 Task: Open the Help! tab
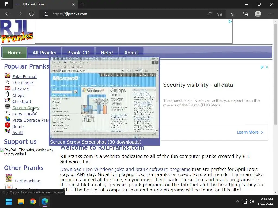(x=107, y=53)
